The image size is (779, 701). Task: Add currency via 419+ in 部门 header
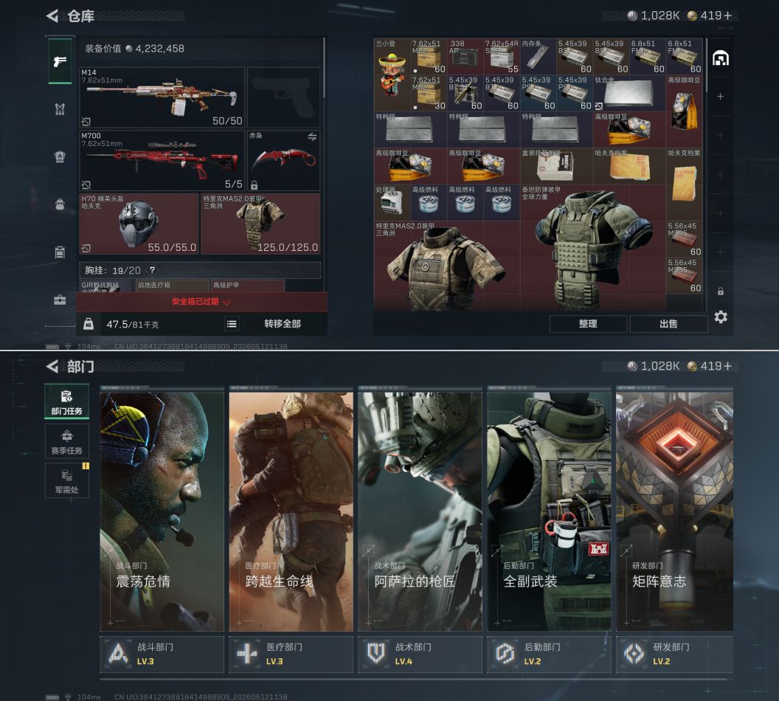710,366
